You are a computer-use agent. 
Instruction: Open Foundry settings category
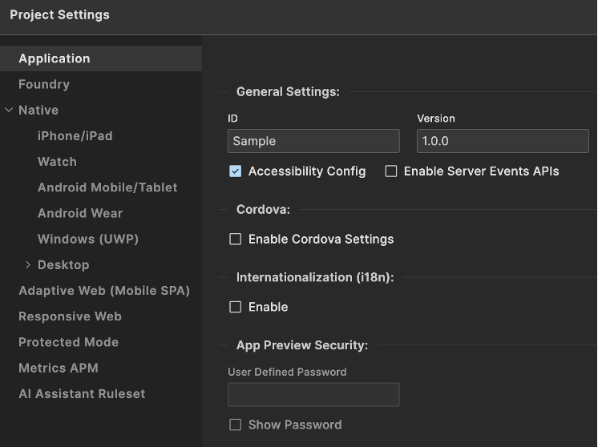(44, 84)
